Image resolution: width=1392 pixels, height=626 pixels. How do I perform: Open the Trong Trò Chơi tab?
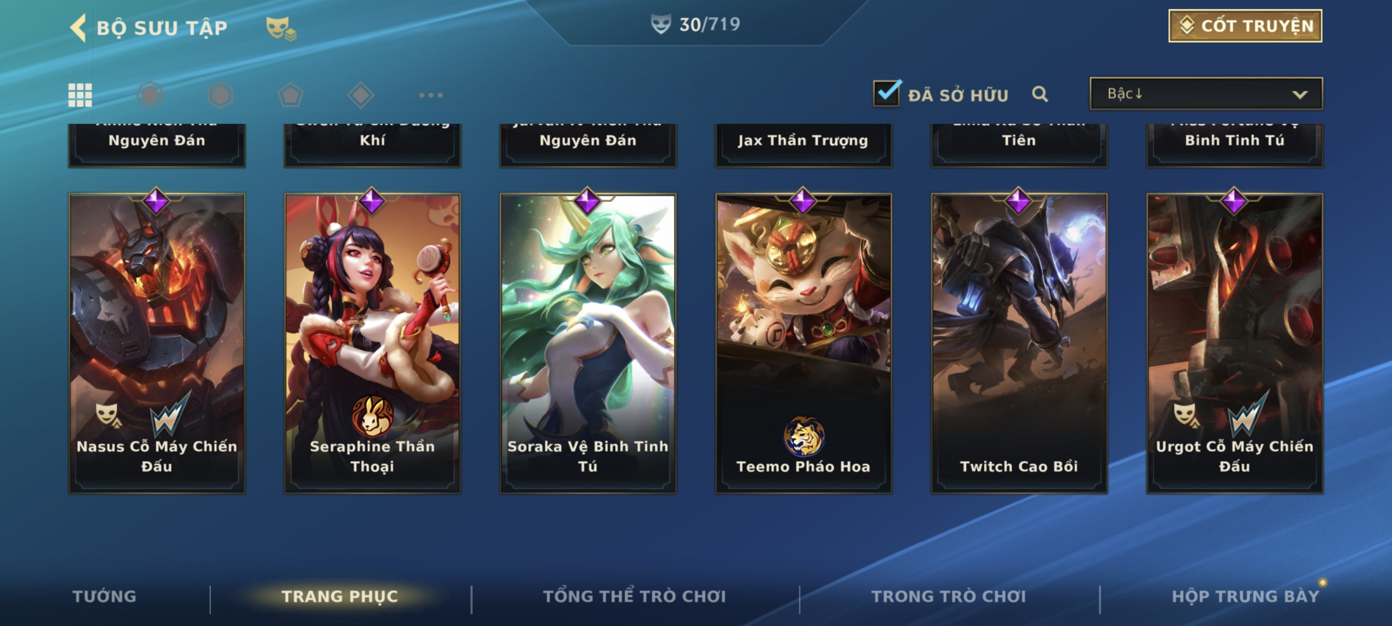coord(949,596)
